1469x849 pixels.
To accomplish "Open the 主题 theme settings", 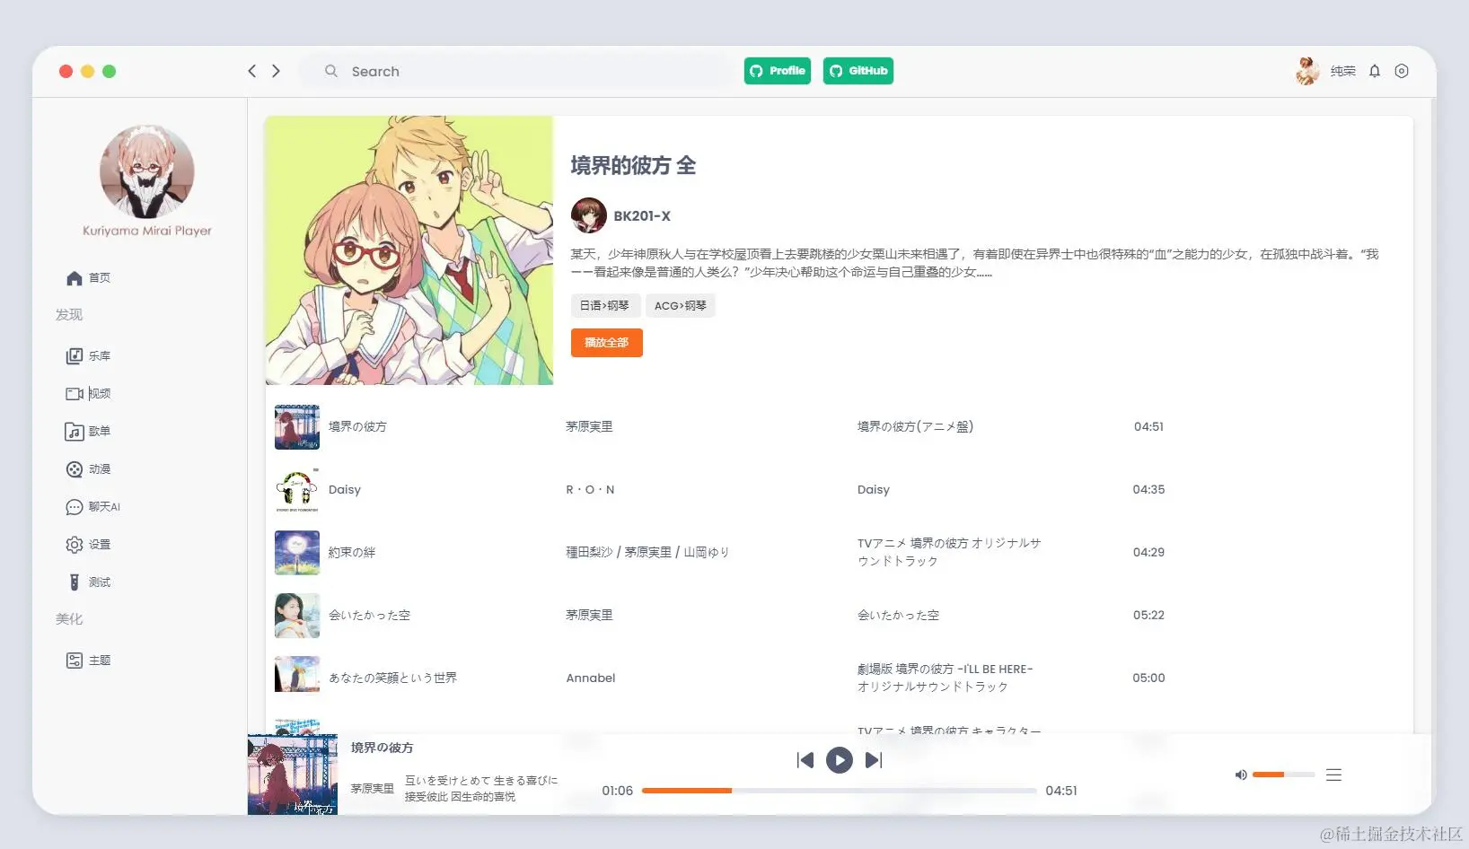I will [x=99, y=660].
